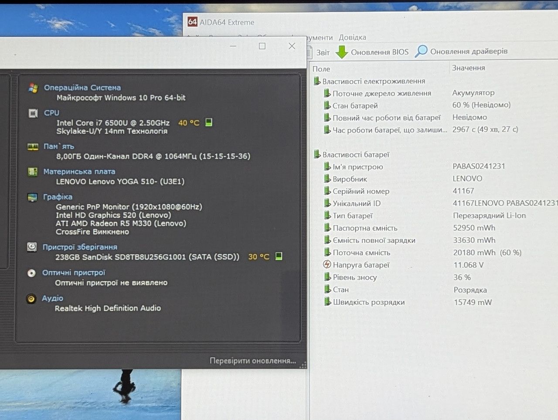Click the Стан row label above Швидкість розрядки

coord(341,290)
